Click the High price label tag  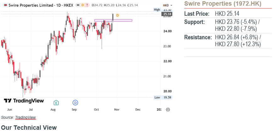pos(157,10)
